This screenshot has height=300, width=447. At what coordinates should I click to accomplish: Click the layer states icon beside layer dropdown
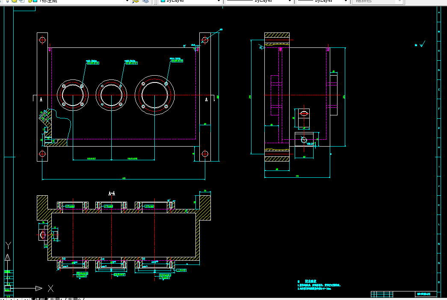tap(136, 1)
